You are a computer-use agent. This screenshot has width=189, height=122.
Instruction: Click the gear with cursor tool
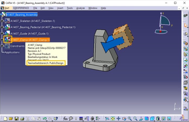(185, 34)
